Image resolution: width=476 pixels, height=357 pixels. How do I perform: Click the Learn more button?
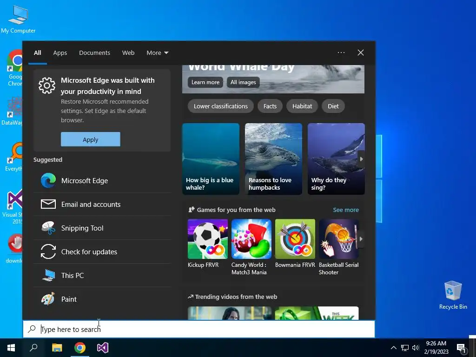tap(205, 82)
